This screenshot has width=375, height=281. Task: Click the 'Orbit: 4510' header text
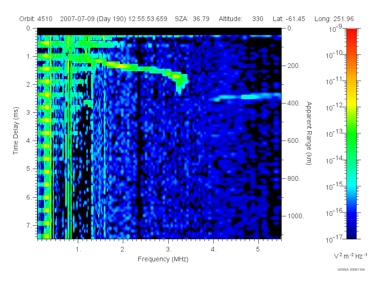[36, 19]
